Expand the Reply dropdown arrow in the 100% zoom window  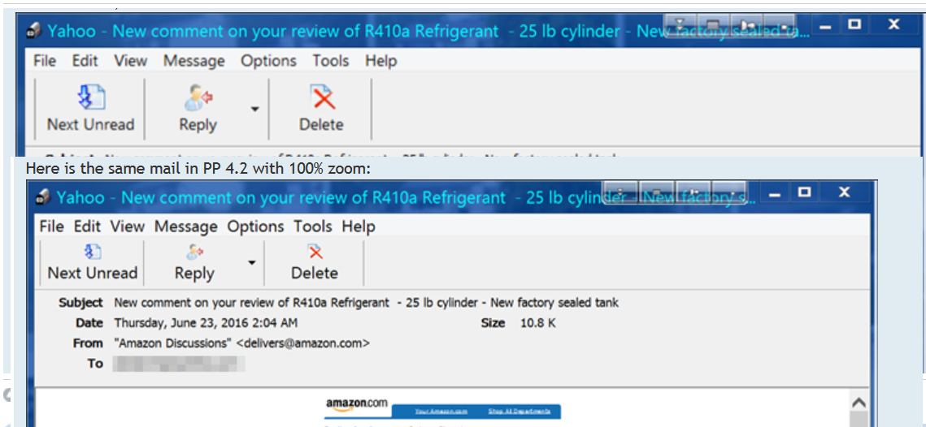[251, 262]
